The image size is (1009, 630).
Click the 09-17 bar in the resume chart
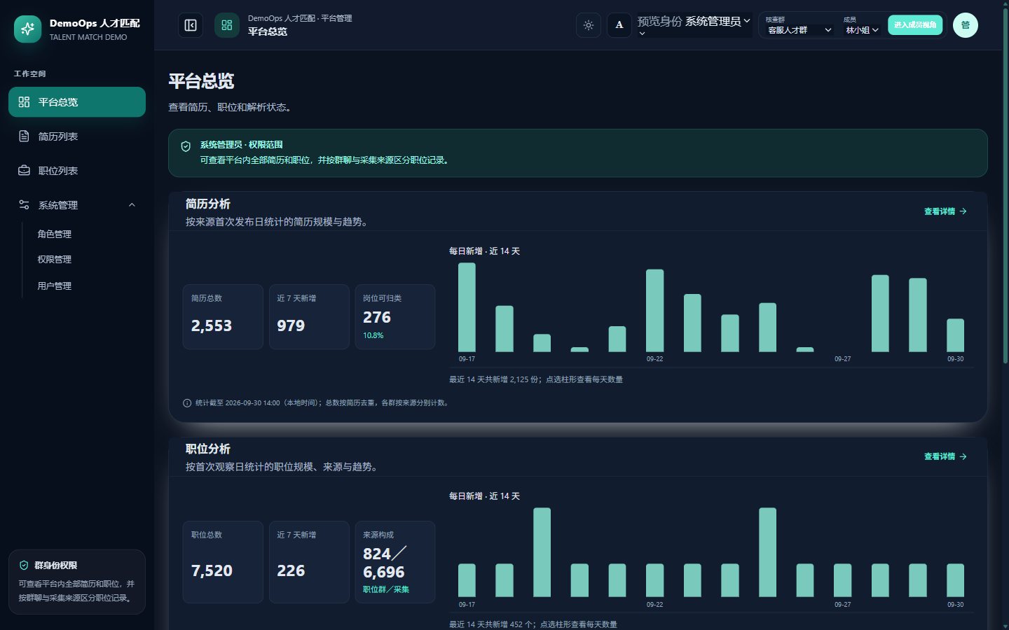click(467, 307)
